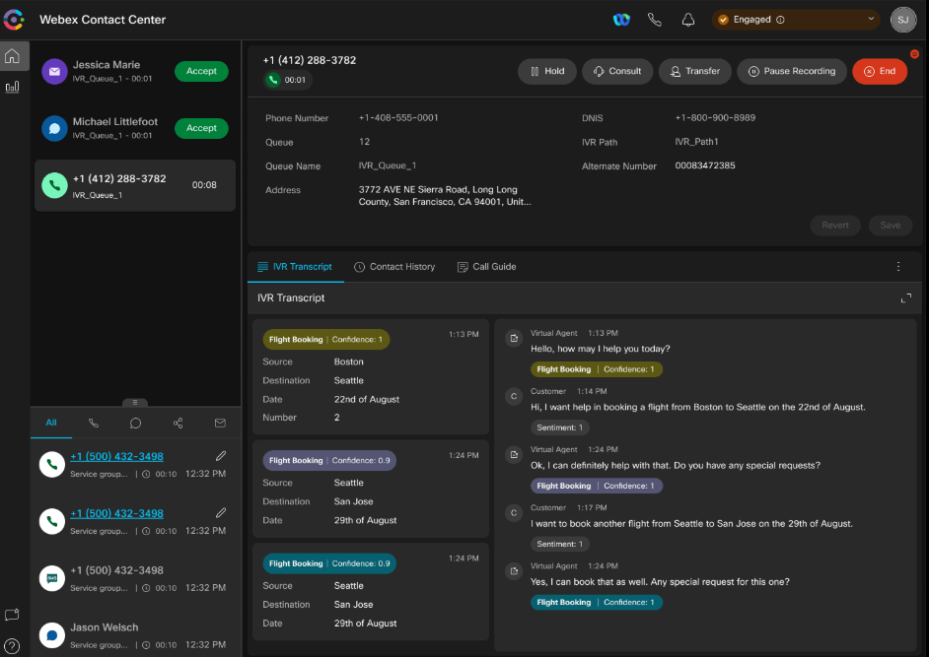
Task: Switch to the Call Guide tab
Action: pyautogui.click(x=487, y=267)
